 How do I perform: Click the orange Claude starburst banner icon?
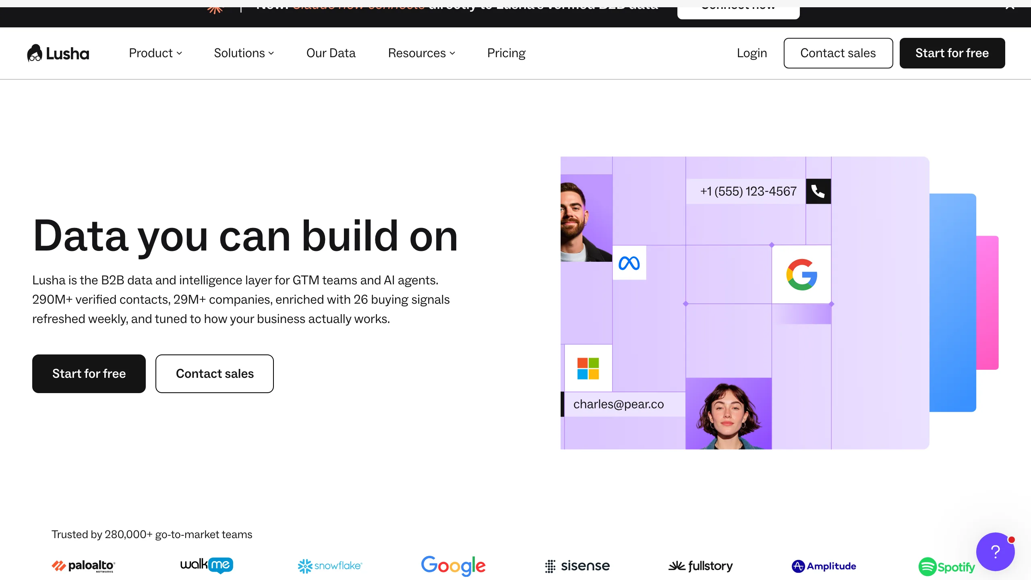(x=215, y=10)
